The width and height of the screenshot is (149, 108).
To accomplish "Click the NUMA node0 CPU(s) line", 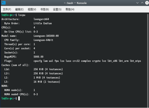I will click(x=21, y=94).
